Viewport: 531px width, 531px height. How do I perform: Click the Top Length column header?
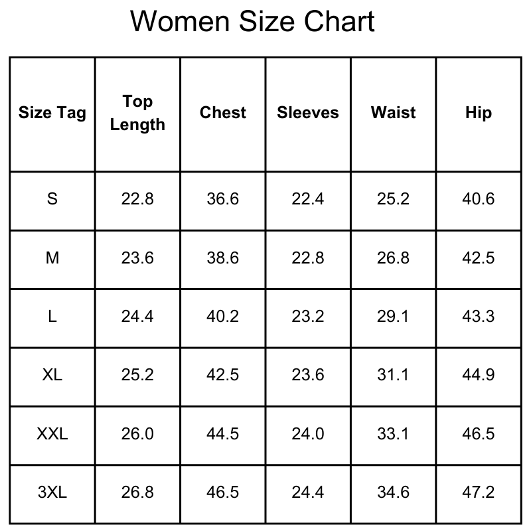[x=137, y=113]
